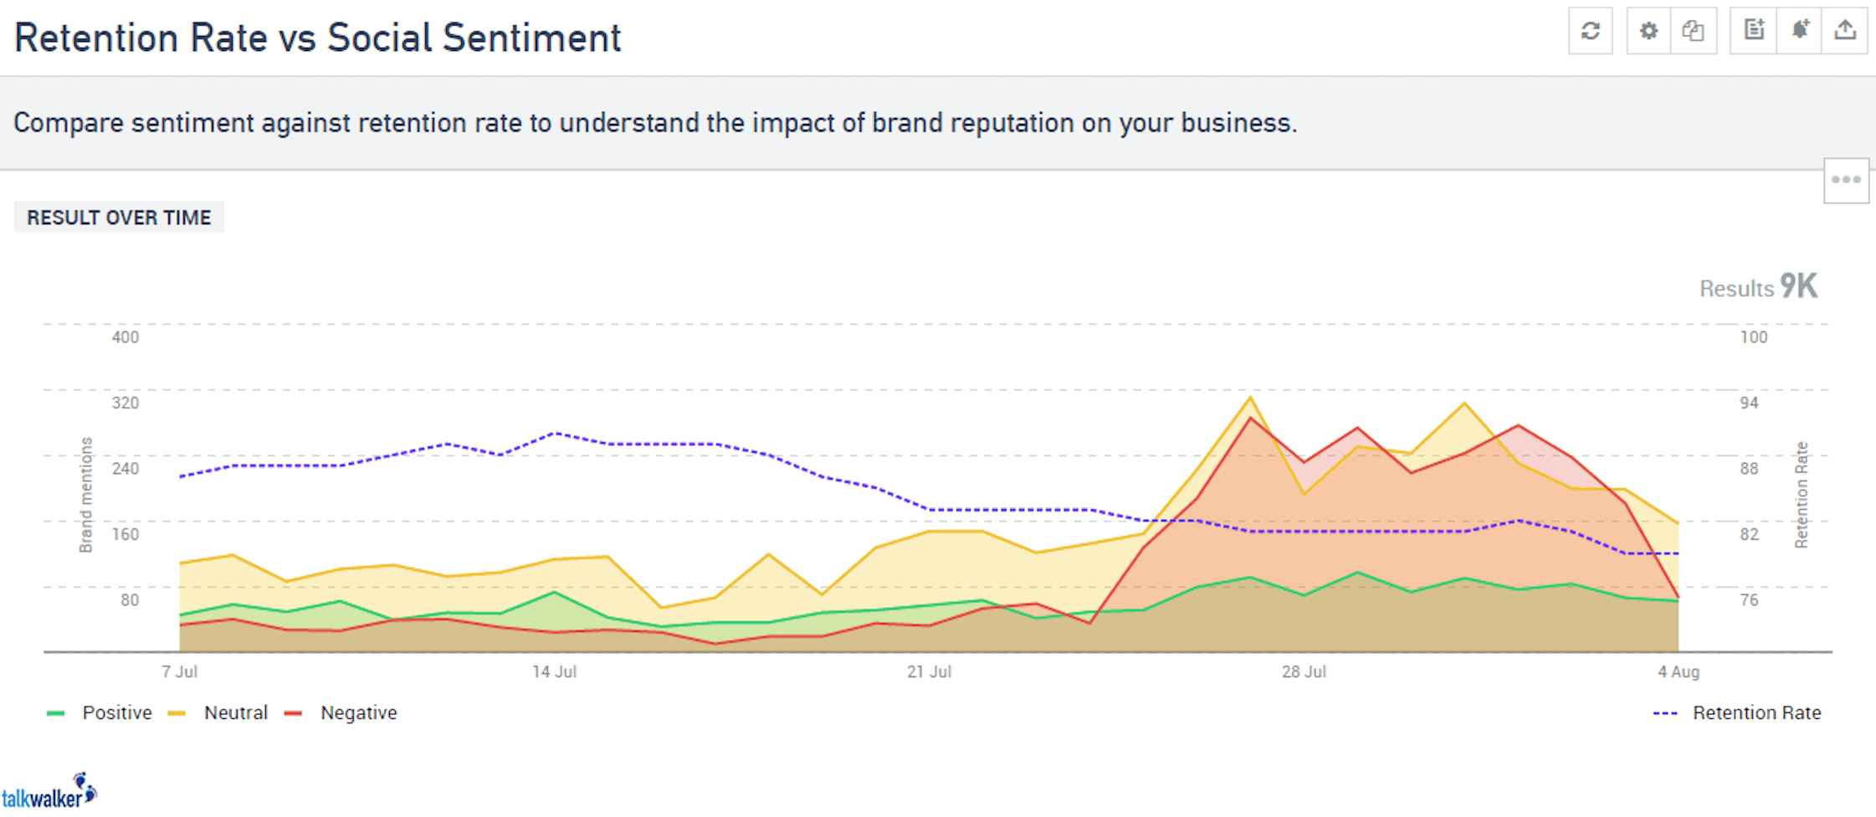Click the widget description text
This screenshot has height=817, width=1876.
pyautogui.click(x=655, y=124)
